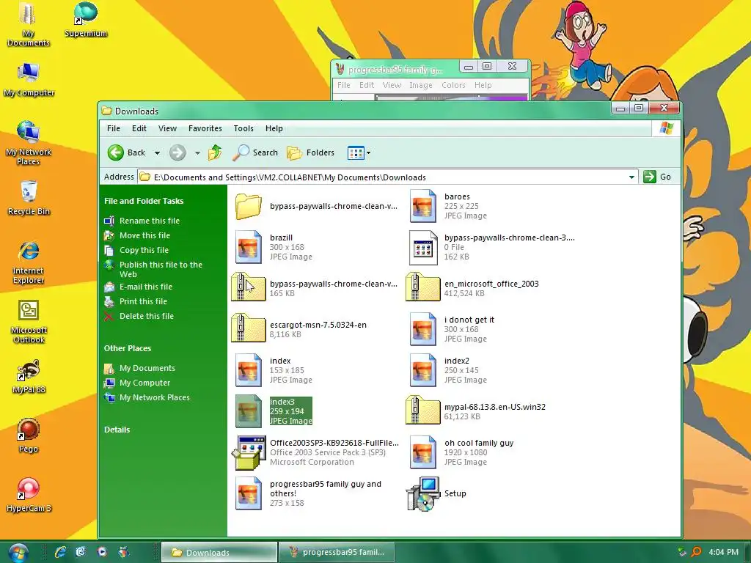Screen dimensions: 751x563
Task: Click Delete this file
Action: tap(147, 316)
